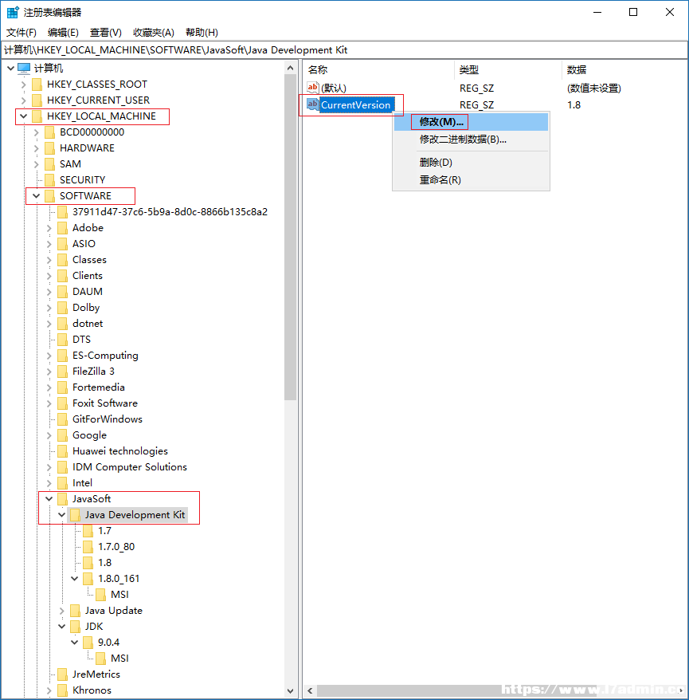Click the values pane scroll left arrow
Screen dimensions: 689x700
pos(310,691)
